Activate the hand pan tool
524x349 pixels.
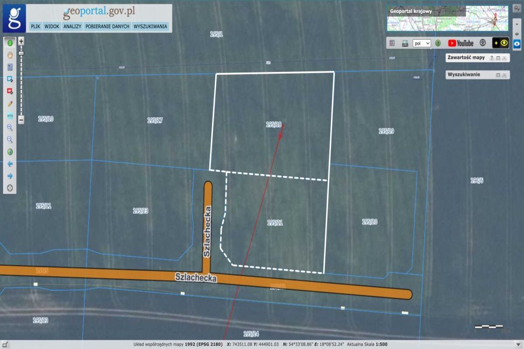[x=10, y=55]
